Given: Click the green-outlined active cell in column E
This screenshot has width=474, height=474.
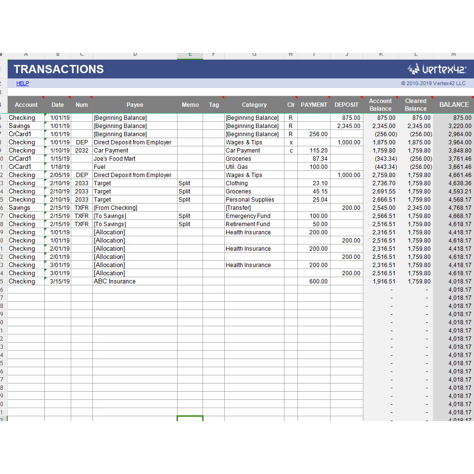Looking at the screenshot, I should 190,419.
